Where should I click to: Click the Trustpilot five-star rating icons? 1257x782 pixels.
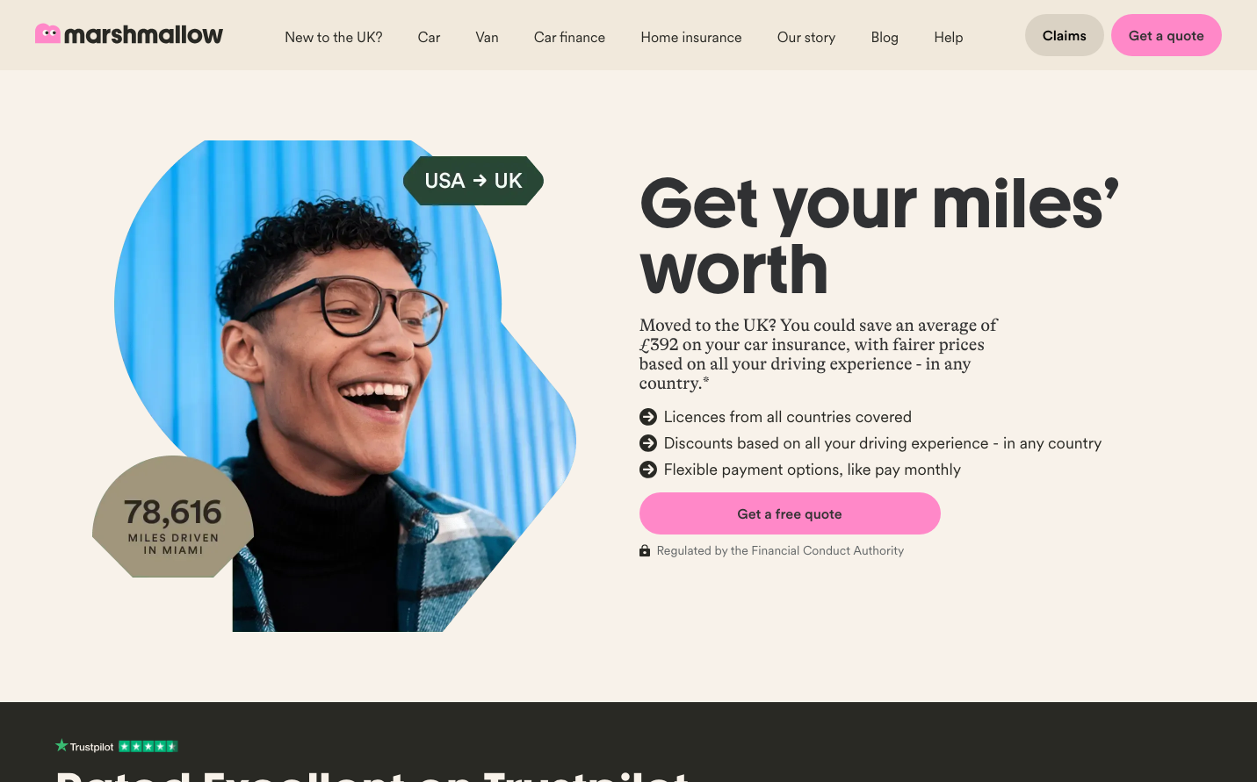(148, 747)
